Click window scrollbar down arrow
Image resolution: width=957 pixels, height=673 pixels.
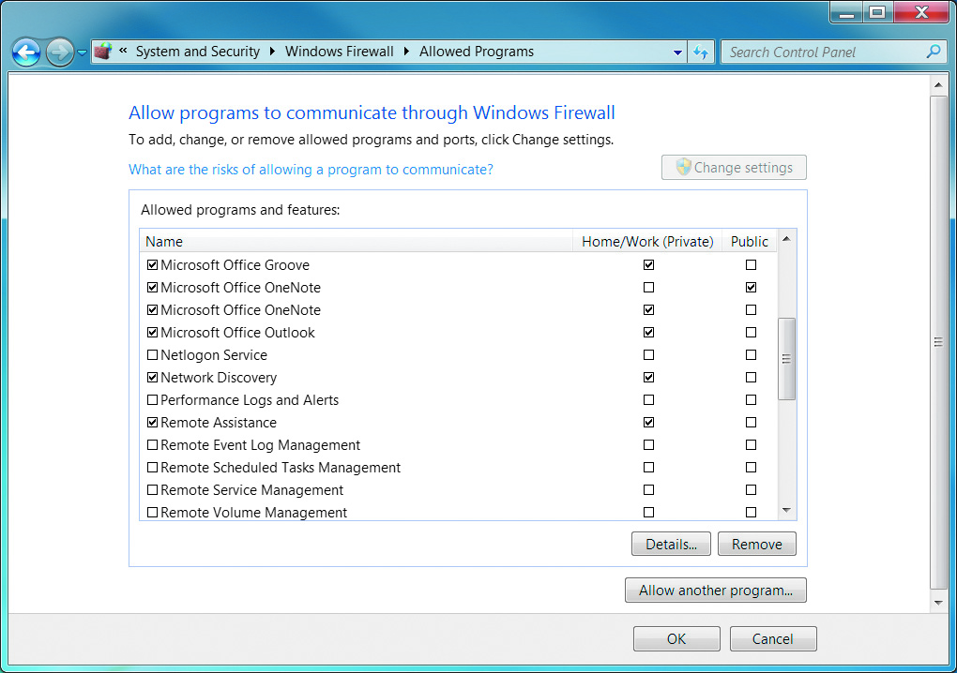coord(938,603)
